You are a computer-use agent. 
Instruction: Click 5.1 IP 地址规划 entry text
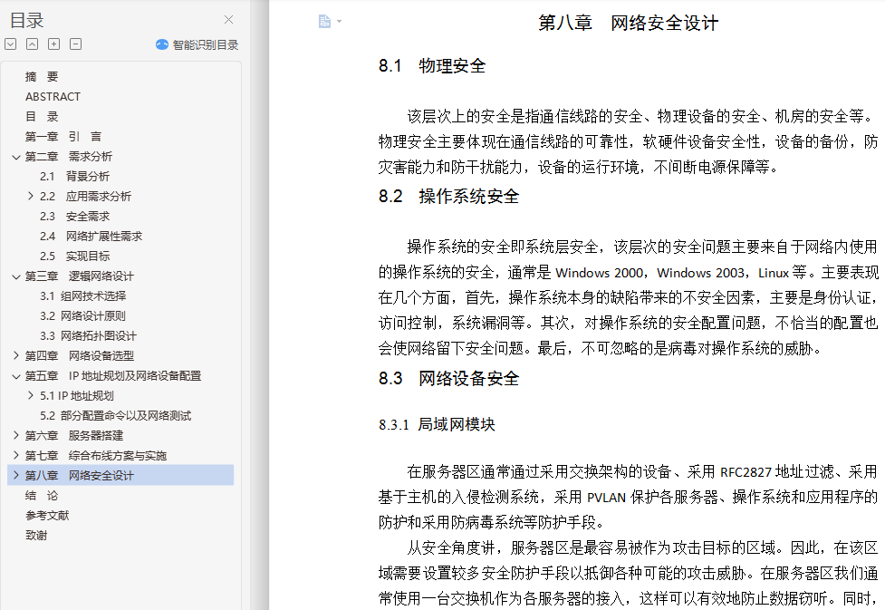click(77, 396)
